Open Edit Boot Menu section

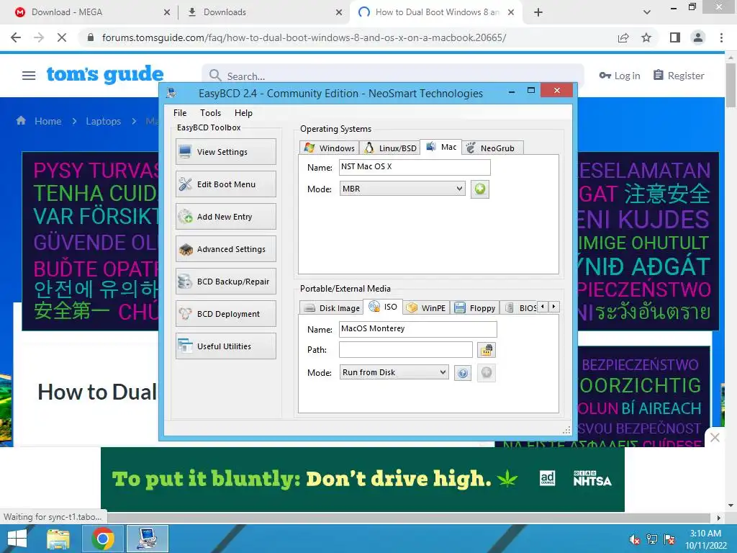[225, 184]
